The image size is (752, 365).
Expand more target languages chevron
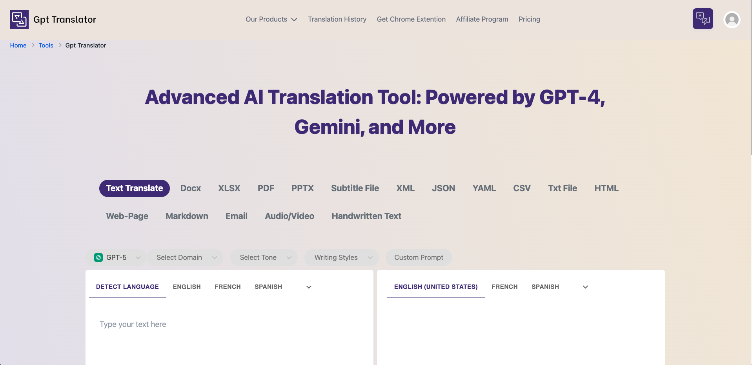click(585, 287)
